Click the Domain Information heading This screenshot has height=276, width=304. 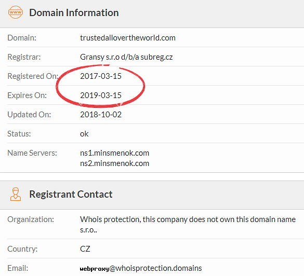[74, 13]
